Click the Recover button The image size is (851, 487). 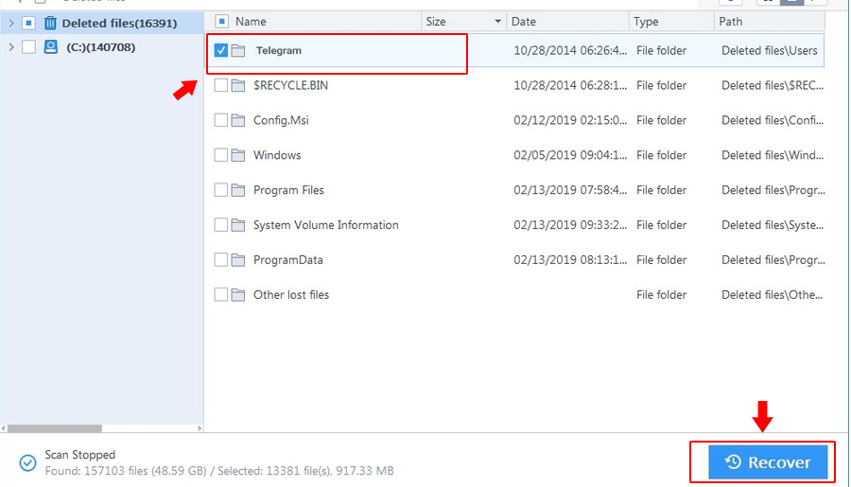(768, 462)
